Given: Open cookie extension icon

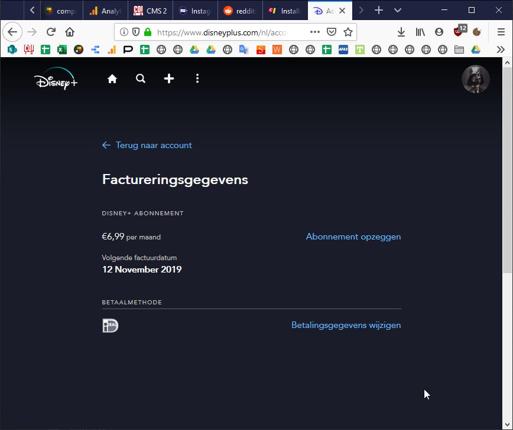Looking at the screenshot, I should (x=477, y=32).
